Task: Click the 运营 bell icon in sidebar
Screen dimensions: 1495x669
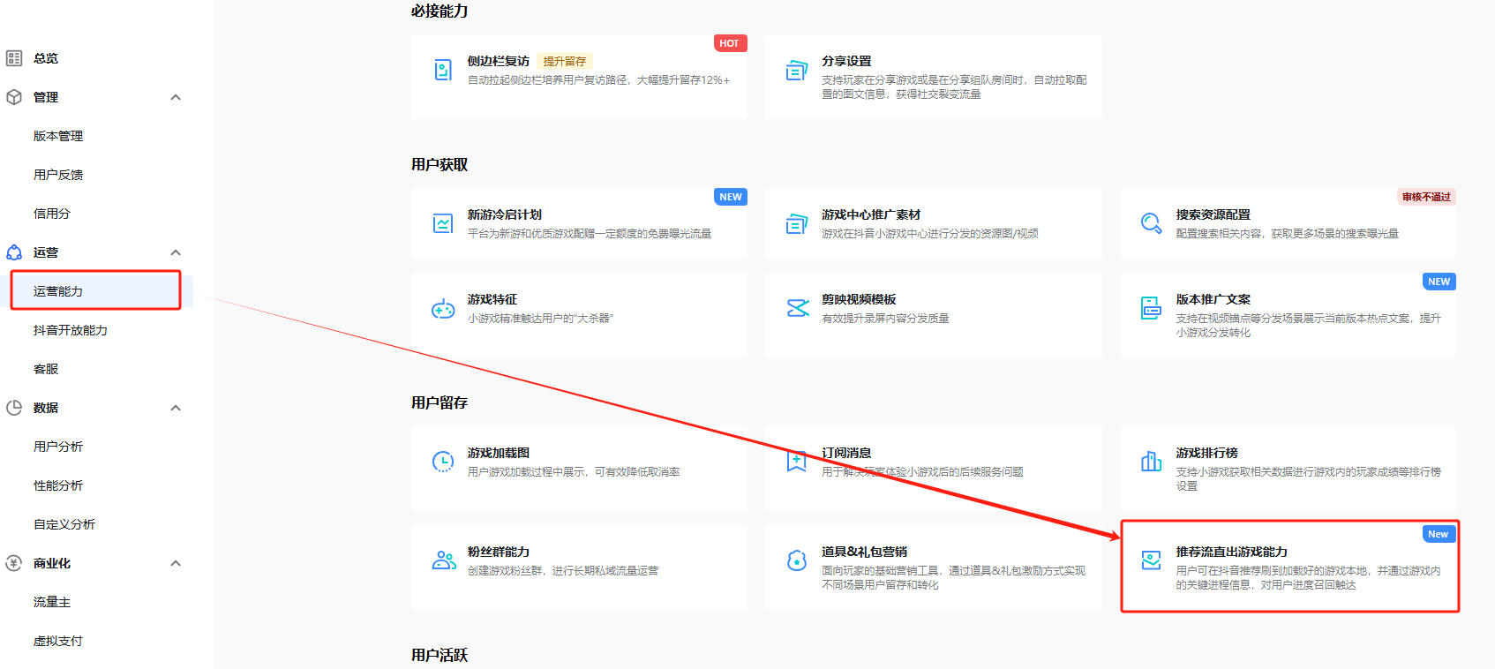Action: coord(14,252)
